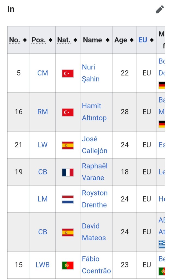Click Turkey flag in Nuri Şahin row
This screenshot has width=172, height=280.
(68, 73)
